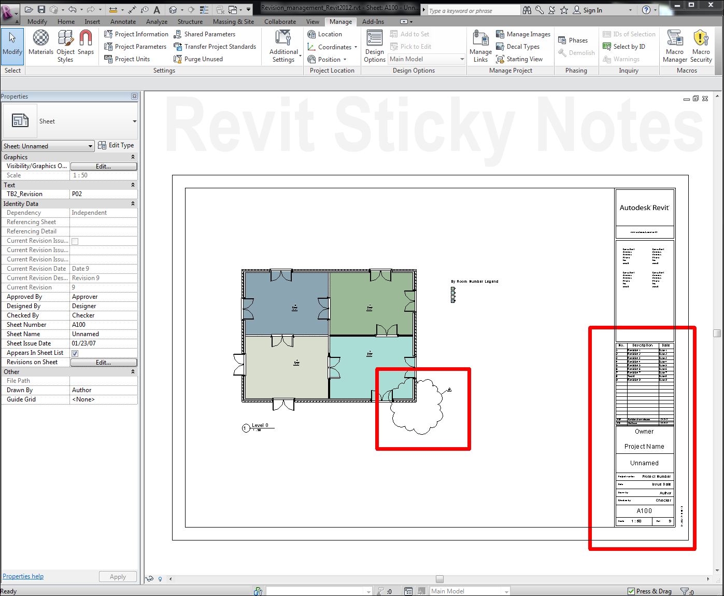Click Manage Images

click(x=523, y=34)
